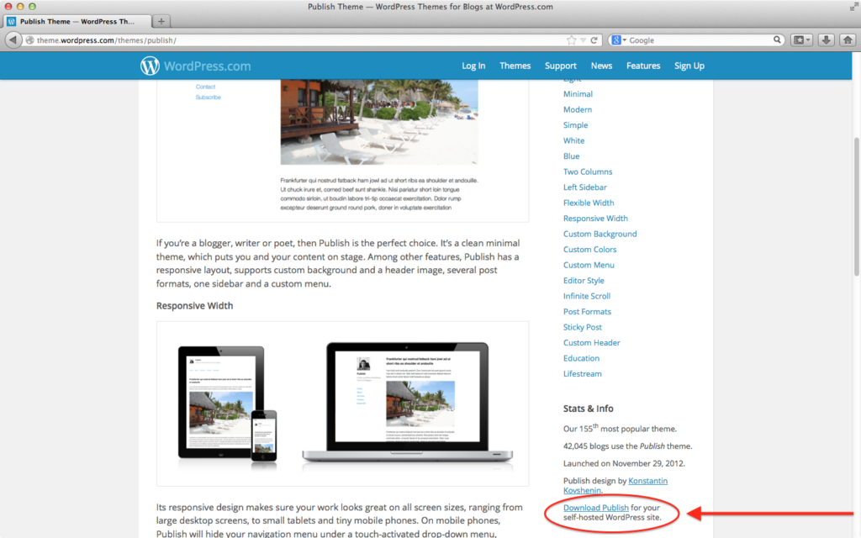Click the Subscribe link in theme preview

(x=209, y=98)
